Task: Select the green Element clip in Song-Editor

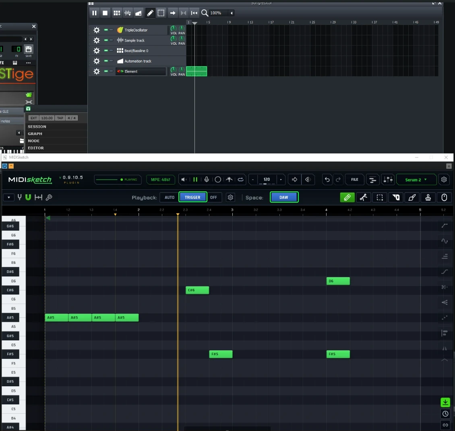Action: point(196,71)
